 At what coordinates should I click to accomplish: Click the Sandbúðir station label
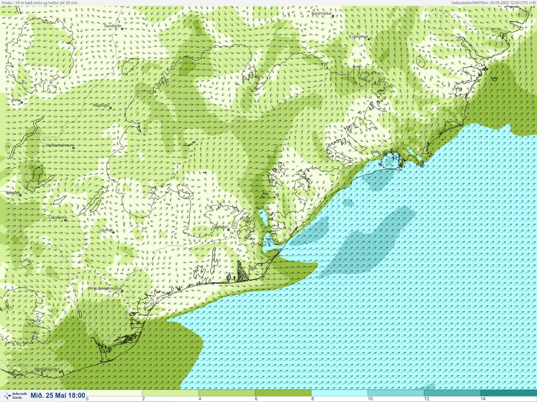[113, 26]
